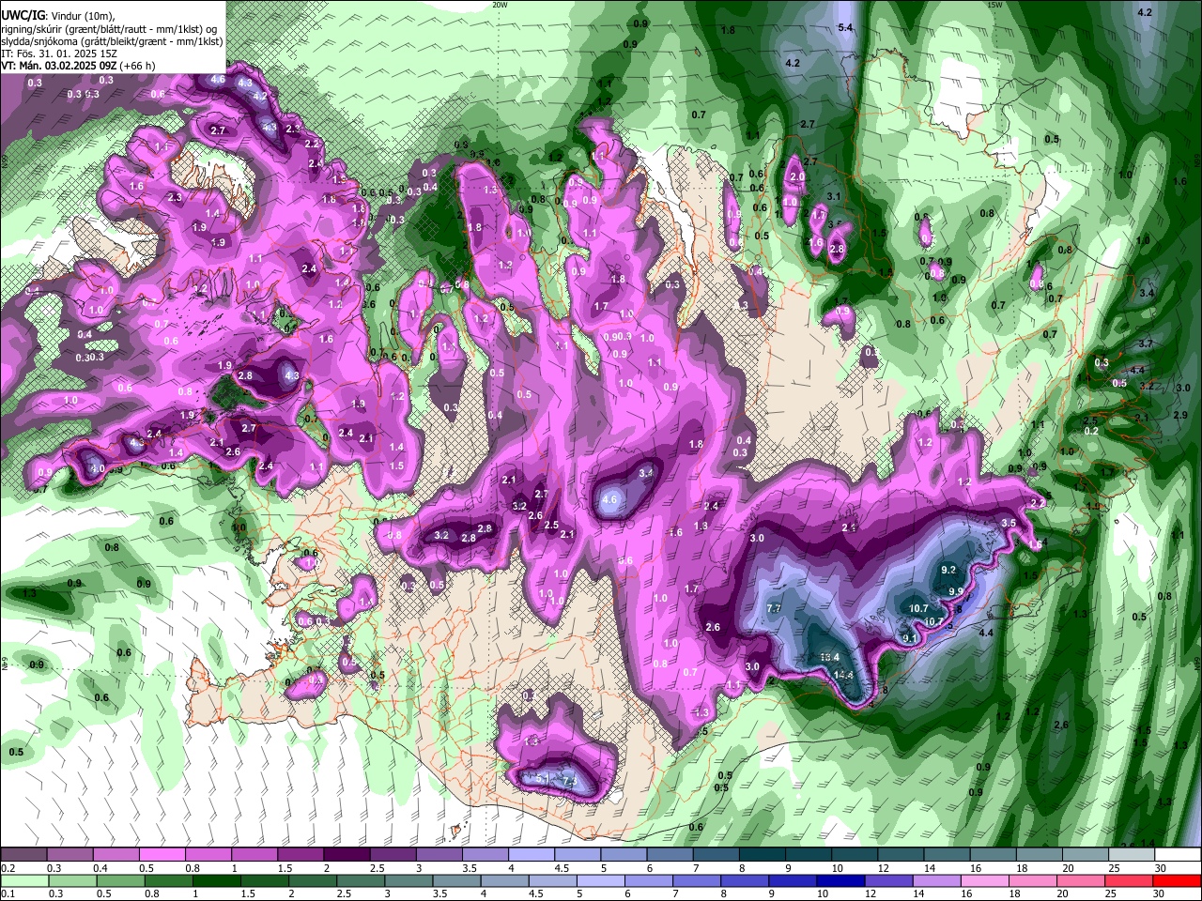Click the 9.1 precipitation value on the map
Viewport: 1202px width, 901px height.
909,638
